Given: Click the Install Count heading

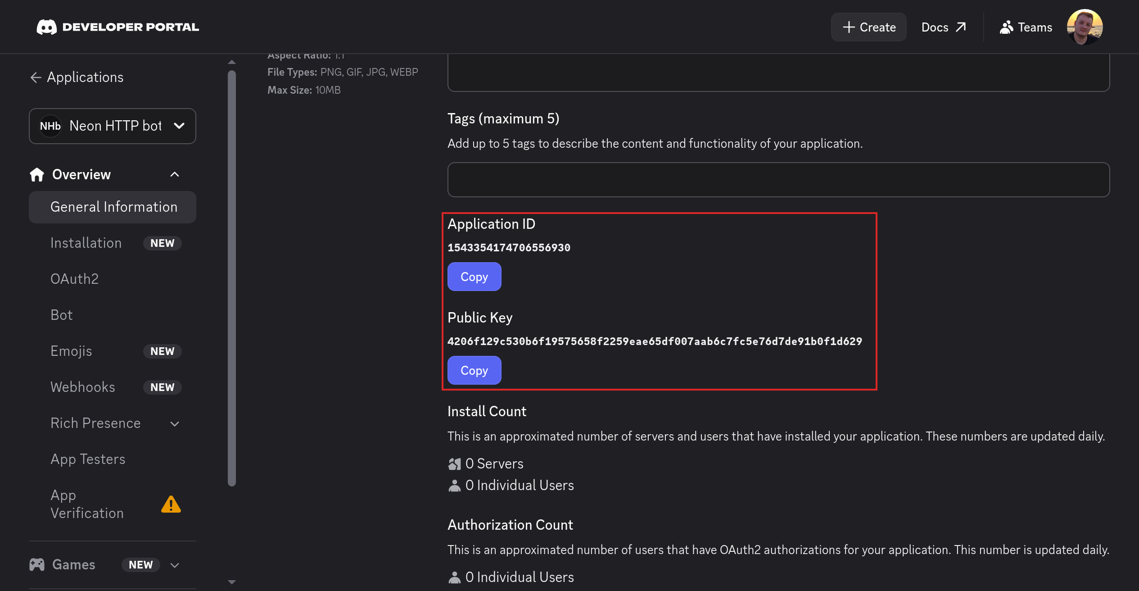Looking at the screenshot, I should [x=487, y=411].
